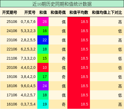Click the 和值 column header
124x109 pixels.
[x=43, y=12]
